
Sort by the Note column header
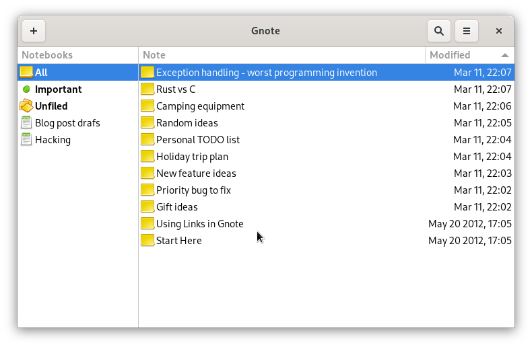281,55
